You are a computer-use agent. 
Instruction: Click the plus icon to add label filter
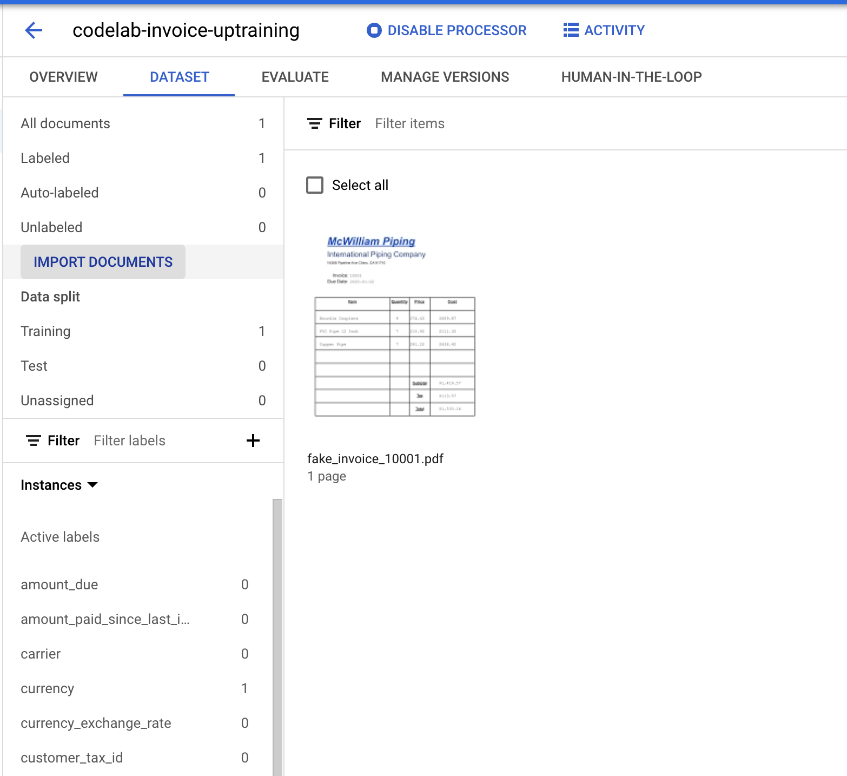coord(253,440)
